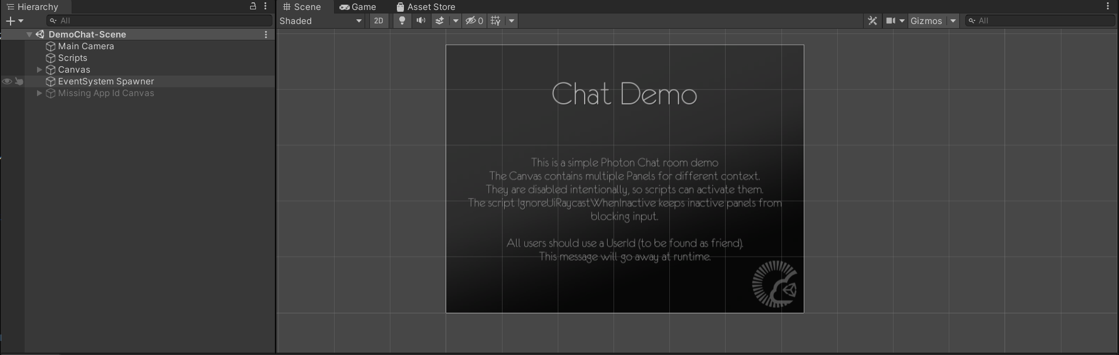The height and width of the screenshot is (355, 1119).
Task: Expand the Canvas object in the Hierarchy
Action: coord(39,70)
